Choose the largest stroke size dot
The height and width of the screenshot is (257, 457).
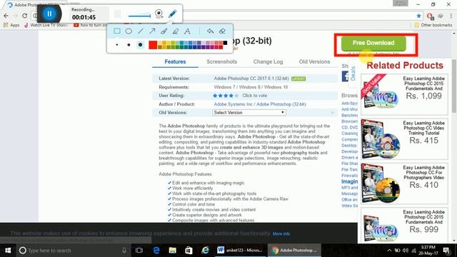pos(140,45)
